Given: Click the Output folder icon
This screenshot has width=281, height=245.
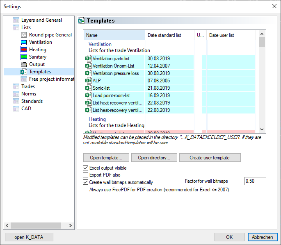Looking at the screenshot, I should [24, 64].
